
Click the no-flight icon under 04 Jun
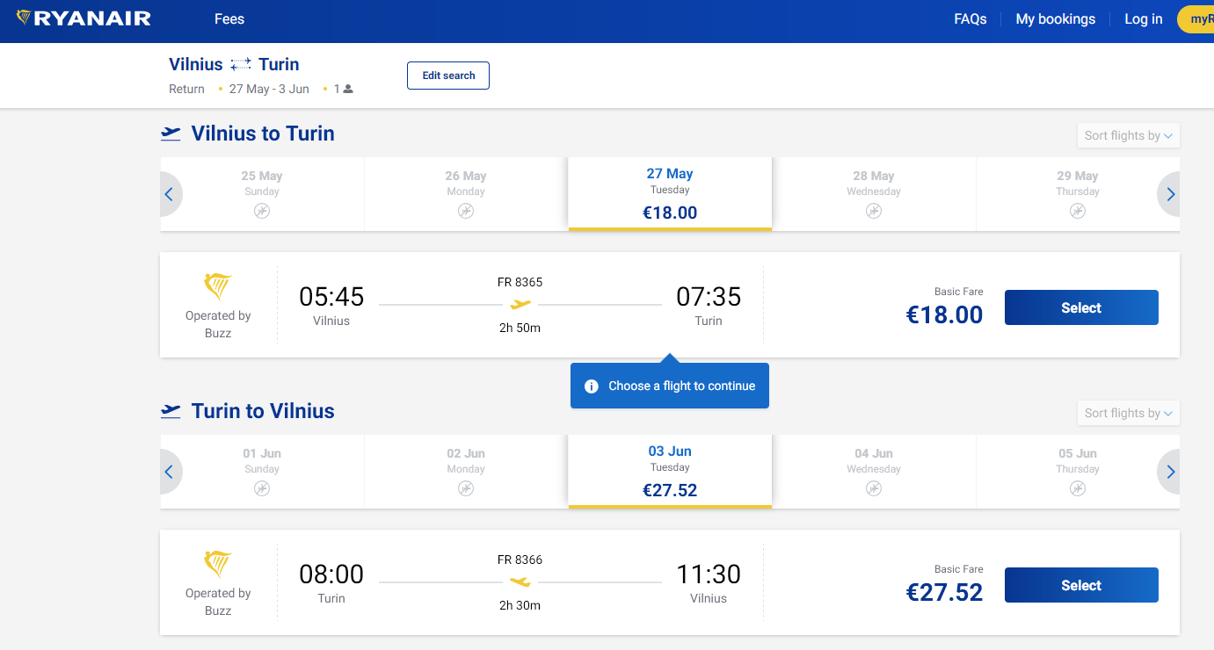874,488
